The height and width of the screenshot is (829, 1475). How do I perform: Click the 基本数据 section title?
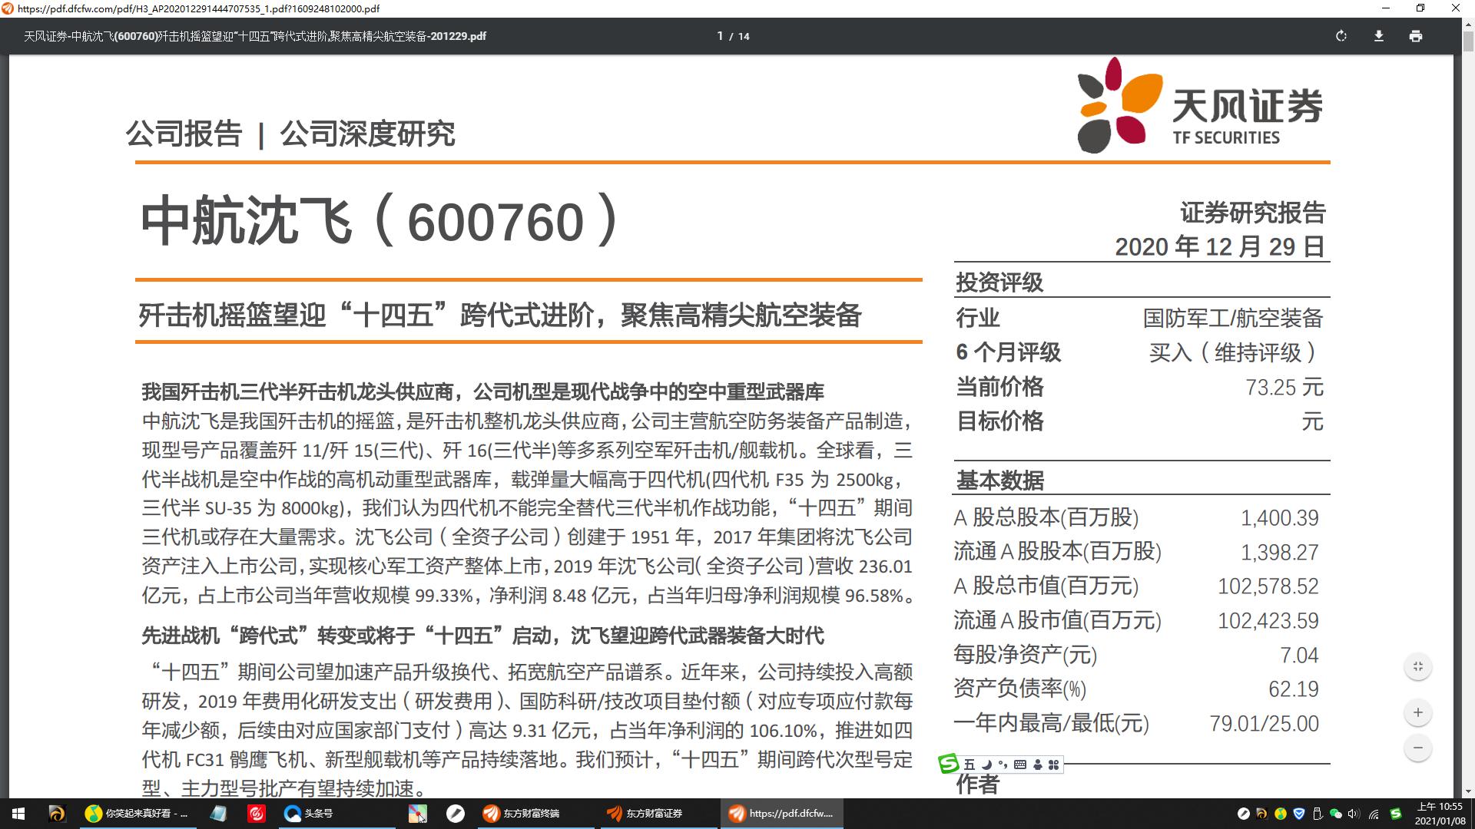click(999, 481)
